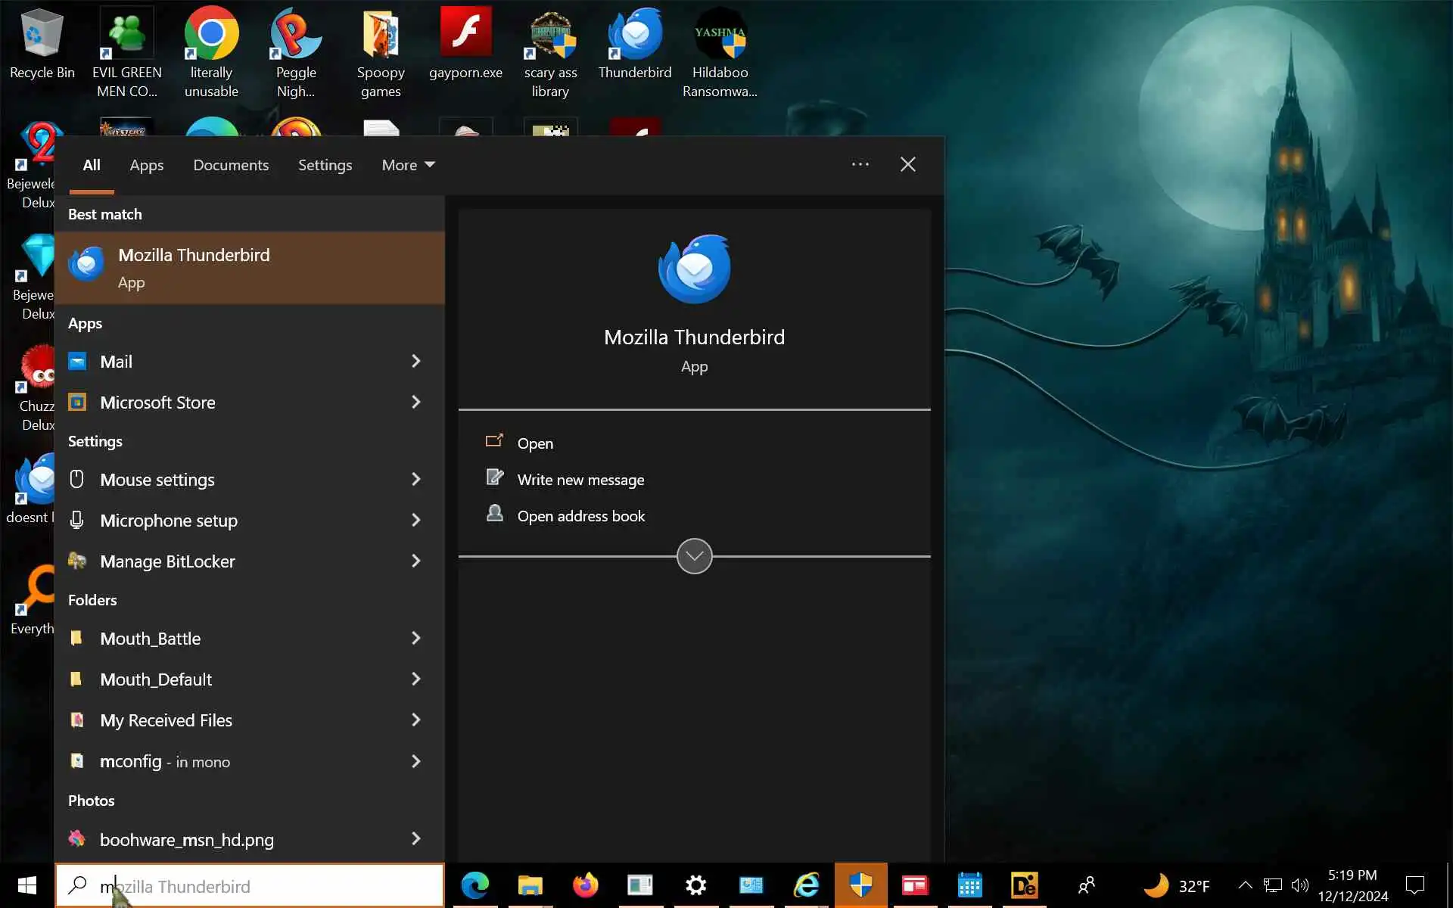Viewport: 1453px width, 908px height.
Task: Select Microsoft Store search result
Action: pyautogui.click(x=157, y=403)
